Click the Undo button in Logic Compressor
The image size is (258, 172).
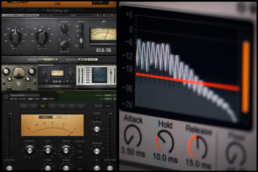(x=45, y=99)
